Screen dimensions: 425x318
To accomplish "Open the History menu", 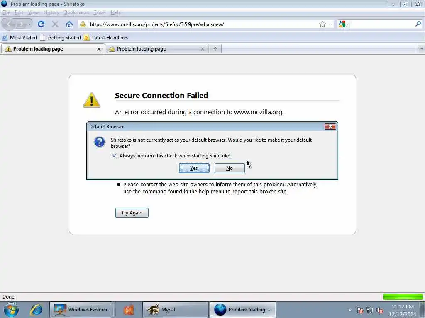I will [x=51, y=12].
